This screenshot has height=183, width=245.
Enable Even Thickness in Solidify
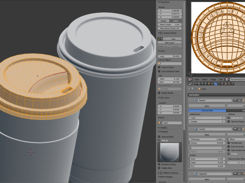pos(229,146)
